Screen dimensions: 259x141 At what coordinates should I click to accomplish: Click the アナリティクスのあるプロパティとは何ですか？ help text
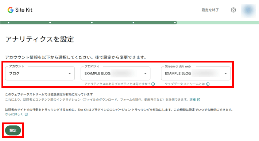[x=117, y=84]
